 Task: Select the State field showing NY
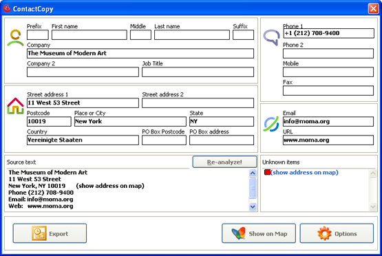pos(222,122)
